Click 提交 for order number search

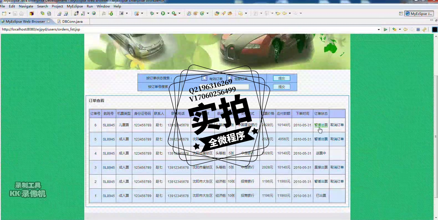coord(281,87)
